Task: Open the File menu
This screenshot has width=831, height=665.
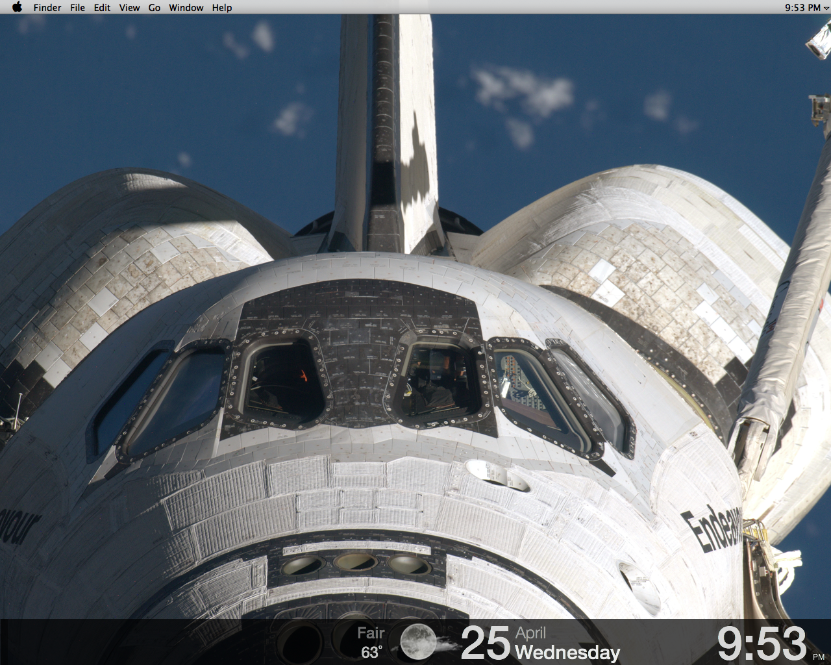Action: tap(77, 8)
